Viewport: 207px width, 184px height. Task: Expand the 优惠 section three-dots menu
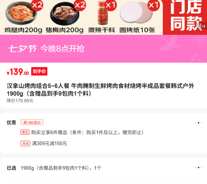coord(199,123)
